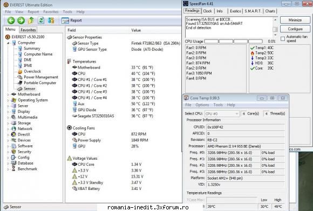Click the EVEREST up-level arrow icon

[x=31, y=21]
